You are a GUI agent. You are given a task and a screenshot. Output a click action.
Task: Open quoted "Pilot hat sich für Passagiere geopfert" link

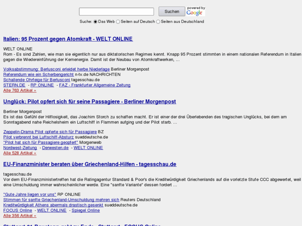[x=41, y=143]
